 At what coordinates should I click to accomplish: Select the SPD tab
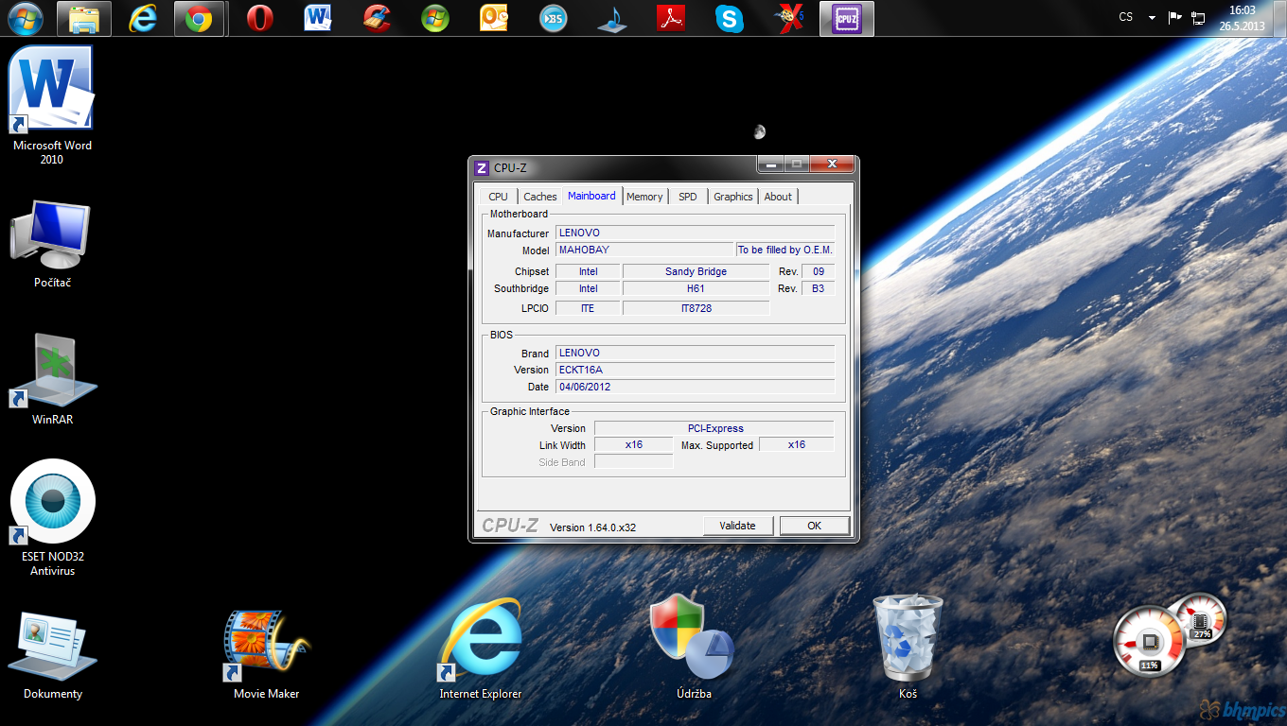[x=687, y=197]
